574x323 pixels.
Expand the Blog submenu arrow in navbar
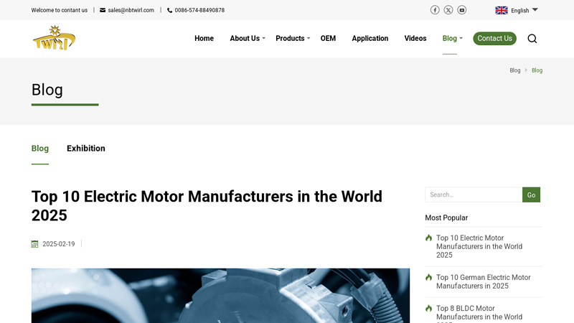[461, 38]
